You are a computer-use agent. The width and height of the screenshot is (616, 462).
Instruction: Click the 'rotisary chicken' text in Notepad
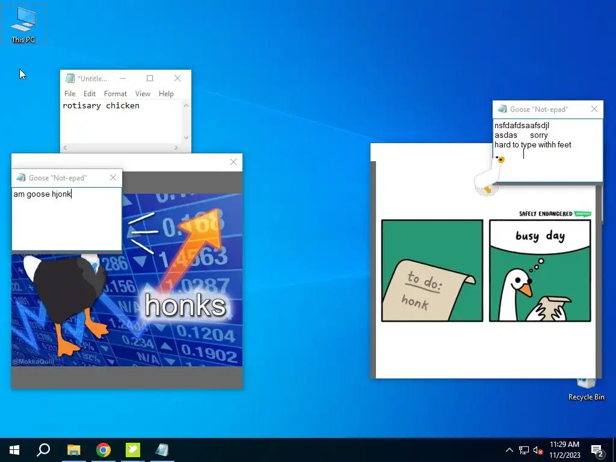click(x=101, y=105)
